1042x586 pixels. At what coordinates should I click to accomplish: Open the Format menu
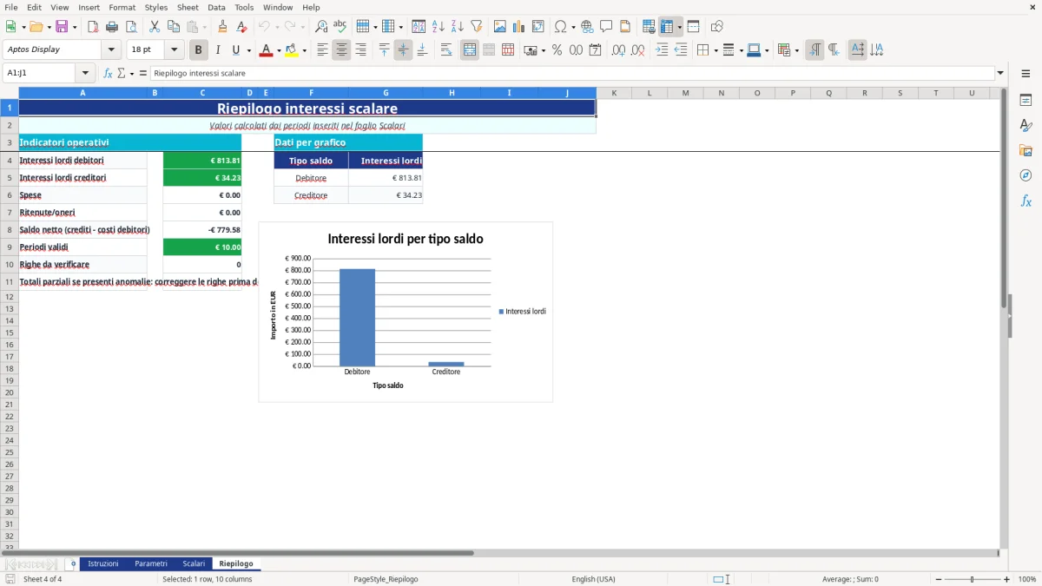click(x=122, y=7)
